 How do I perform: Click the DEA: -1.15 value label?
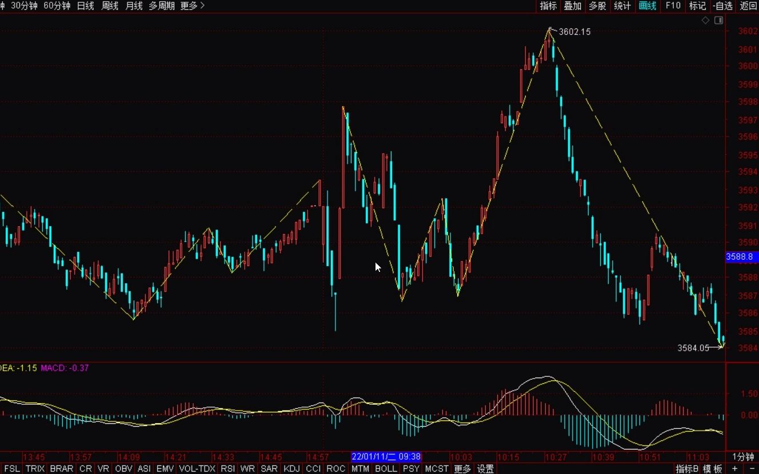pos(18,368)
